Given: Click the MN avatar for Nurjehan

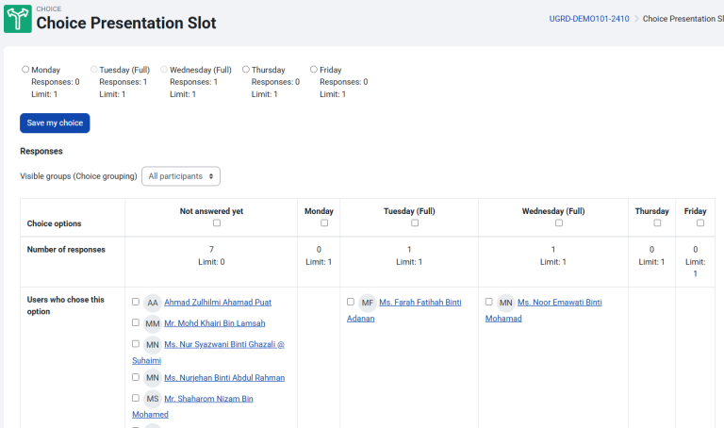Looking at the screenshot, I should click(153, 378).
